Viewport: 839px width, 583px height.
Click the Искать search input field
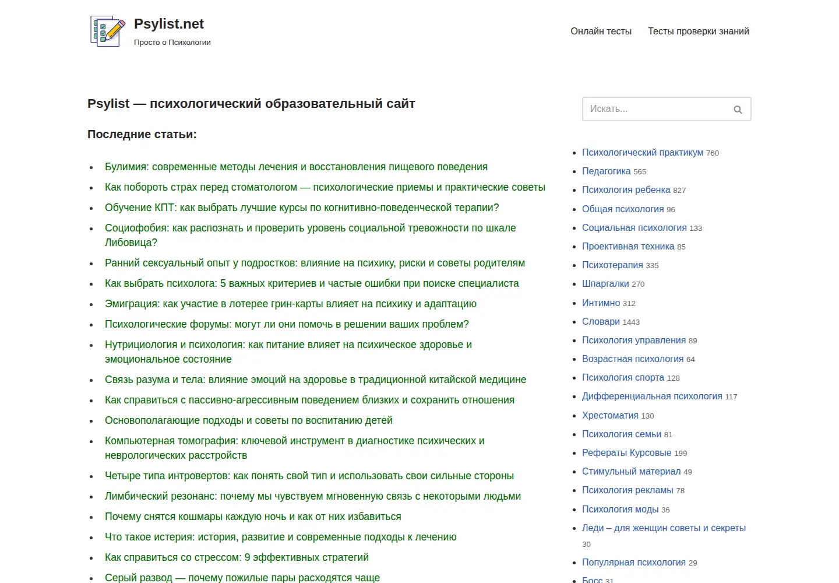(x=667, y=109)
